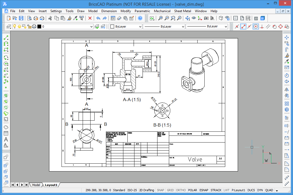293x195 pixels.
Task: Click the Zoom In magnifier icon
Action: [x=160, y=18]
